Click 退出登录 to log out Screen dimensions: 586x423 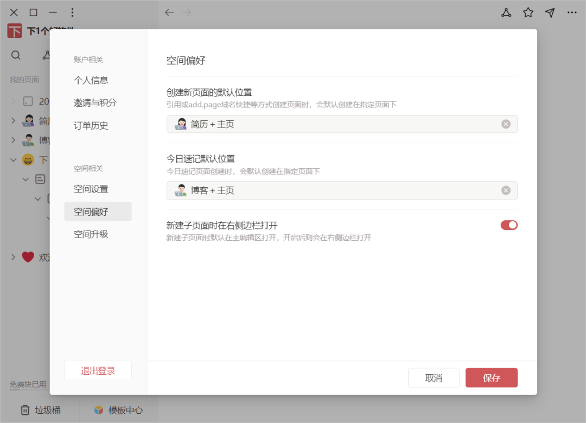tap(98, 370)
